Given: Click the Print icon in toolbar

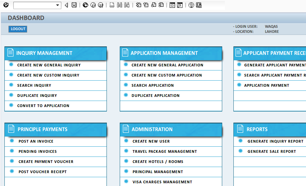Looking at the screenshot, I should (112, 5).
